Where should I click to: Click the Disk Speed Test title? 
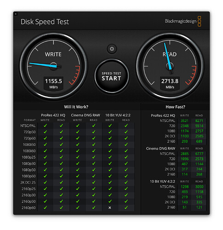[x=45, y=22]
